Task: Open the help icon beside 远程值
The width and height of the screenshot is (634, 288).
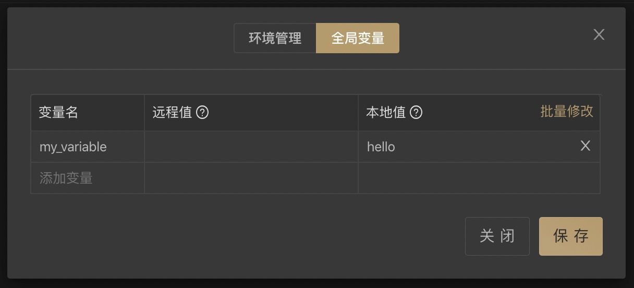Action: click(202, 112)
